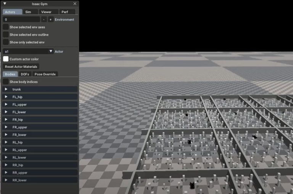293x194 pixels.
Task: Click Reset Actor Materials button
Action: (x=21, y=66)
